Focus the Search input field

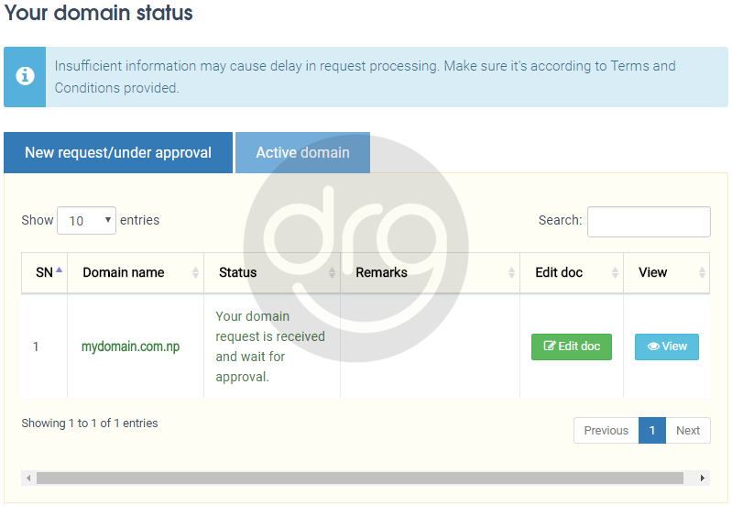[x=649, y=222]
